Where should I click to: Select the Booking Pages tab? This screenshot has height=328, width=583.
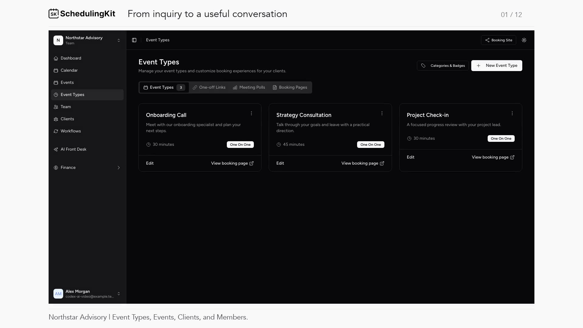(x=290, y=87)
